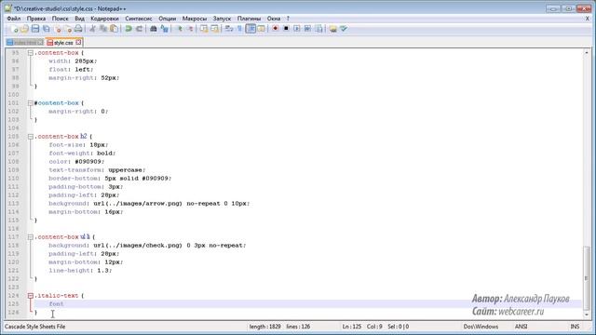Image resolution: width=596 pixels, height=335 pixels.
Task: Click the vertical scrollbar down arrow
Action: (x=586, y=315)
